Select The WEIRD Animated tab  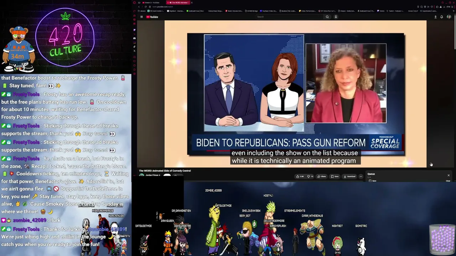178,2
